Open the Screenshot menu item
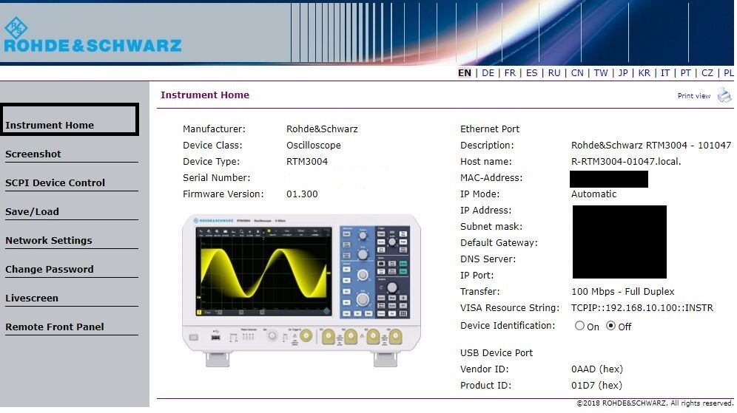Viewport: 737px width, 413px height. (x=33, y=154)
